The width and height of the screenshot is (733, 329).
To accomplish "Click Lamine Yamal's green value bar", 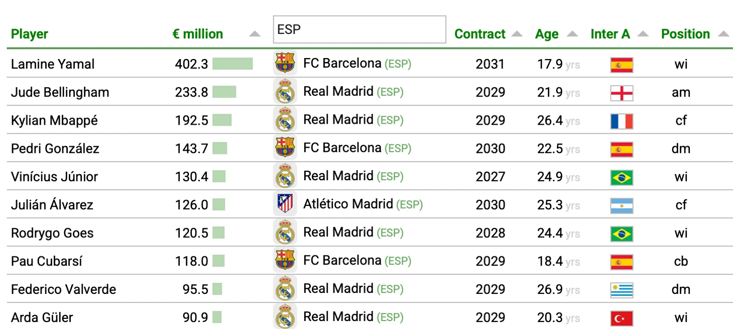I will pos(232,64).
